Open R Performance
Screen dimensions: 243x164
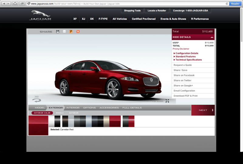(x=200, y=19)
